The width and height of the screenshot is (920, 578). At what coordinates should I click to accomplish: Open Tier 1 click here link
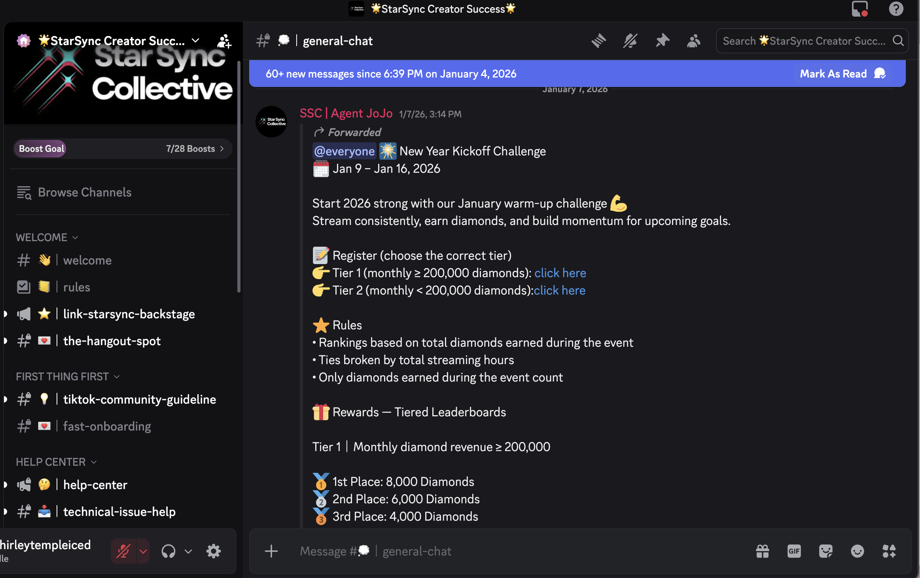click(x=560, y=273)
